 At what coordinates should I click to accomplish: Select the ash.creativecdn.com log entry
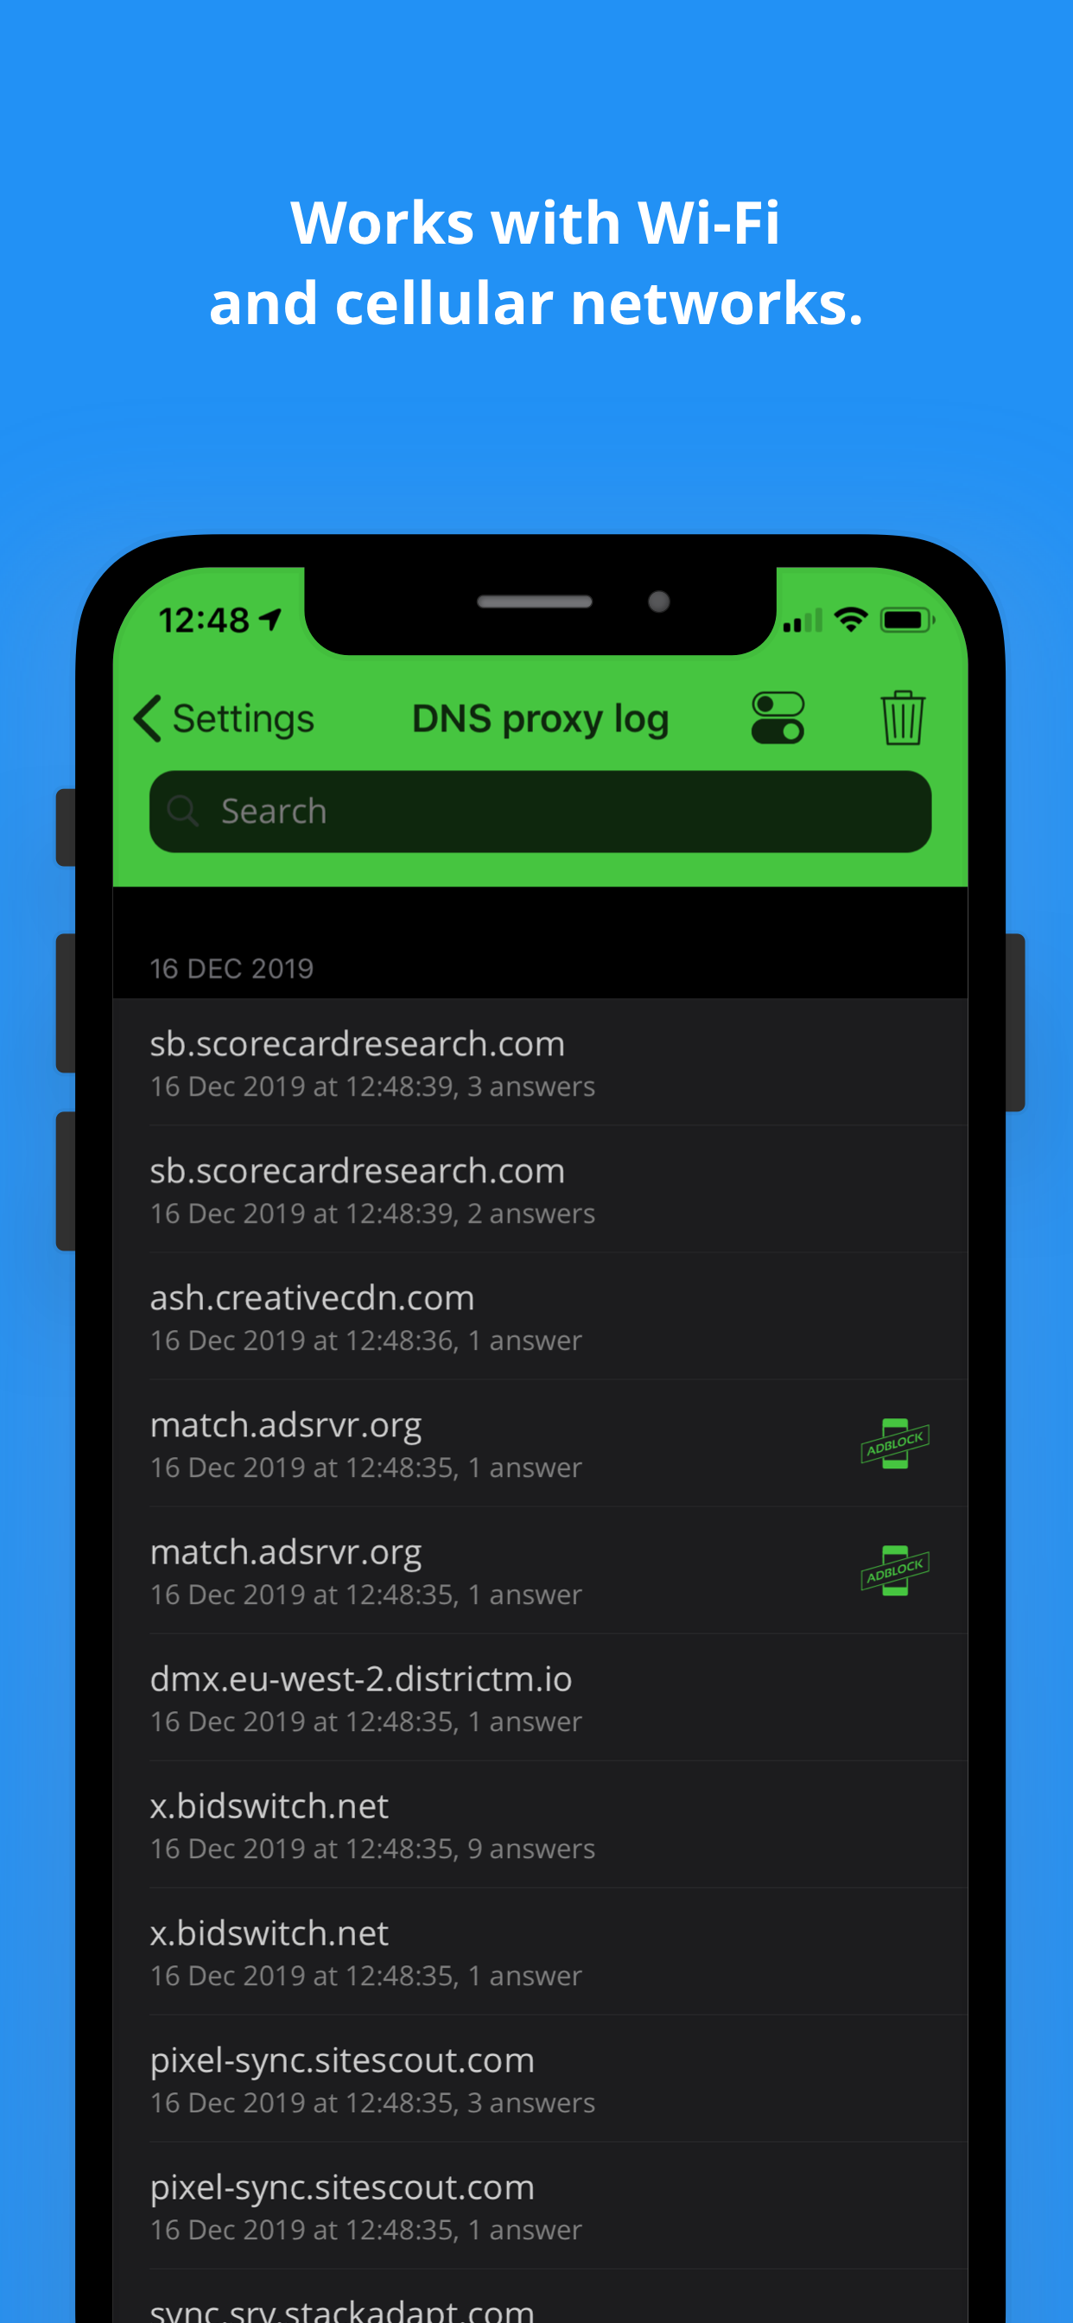point(540,1316)
